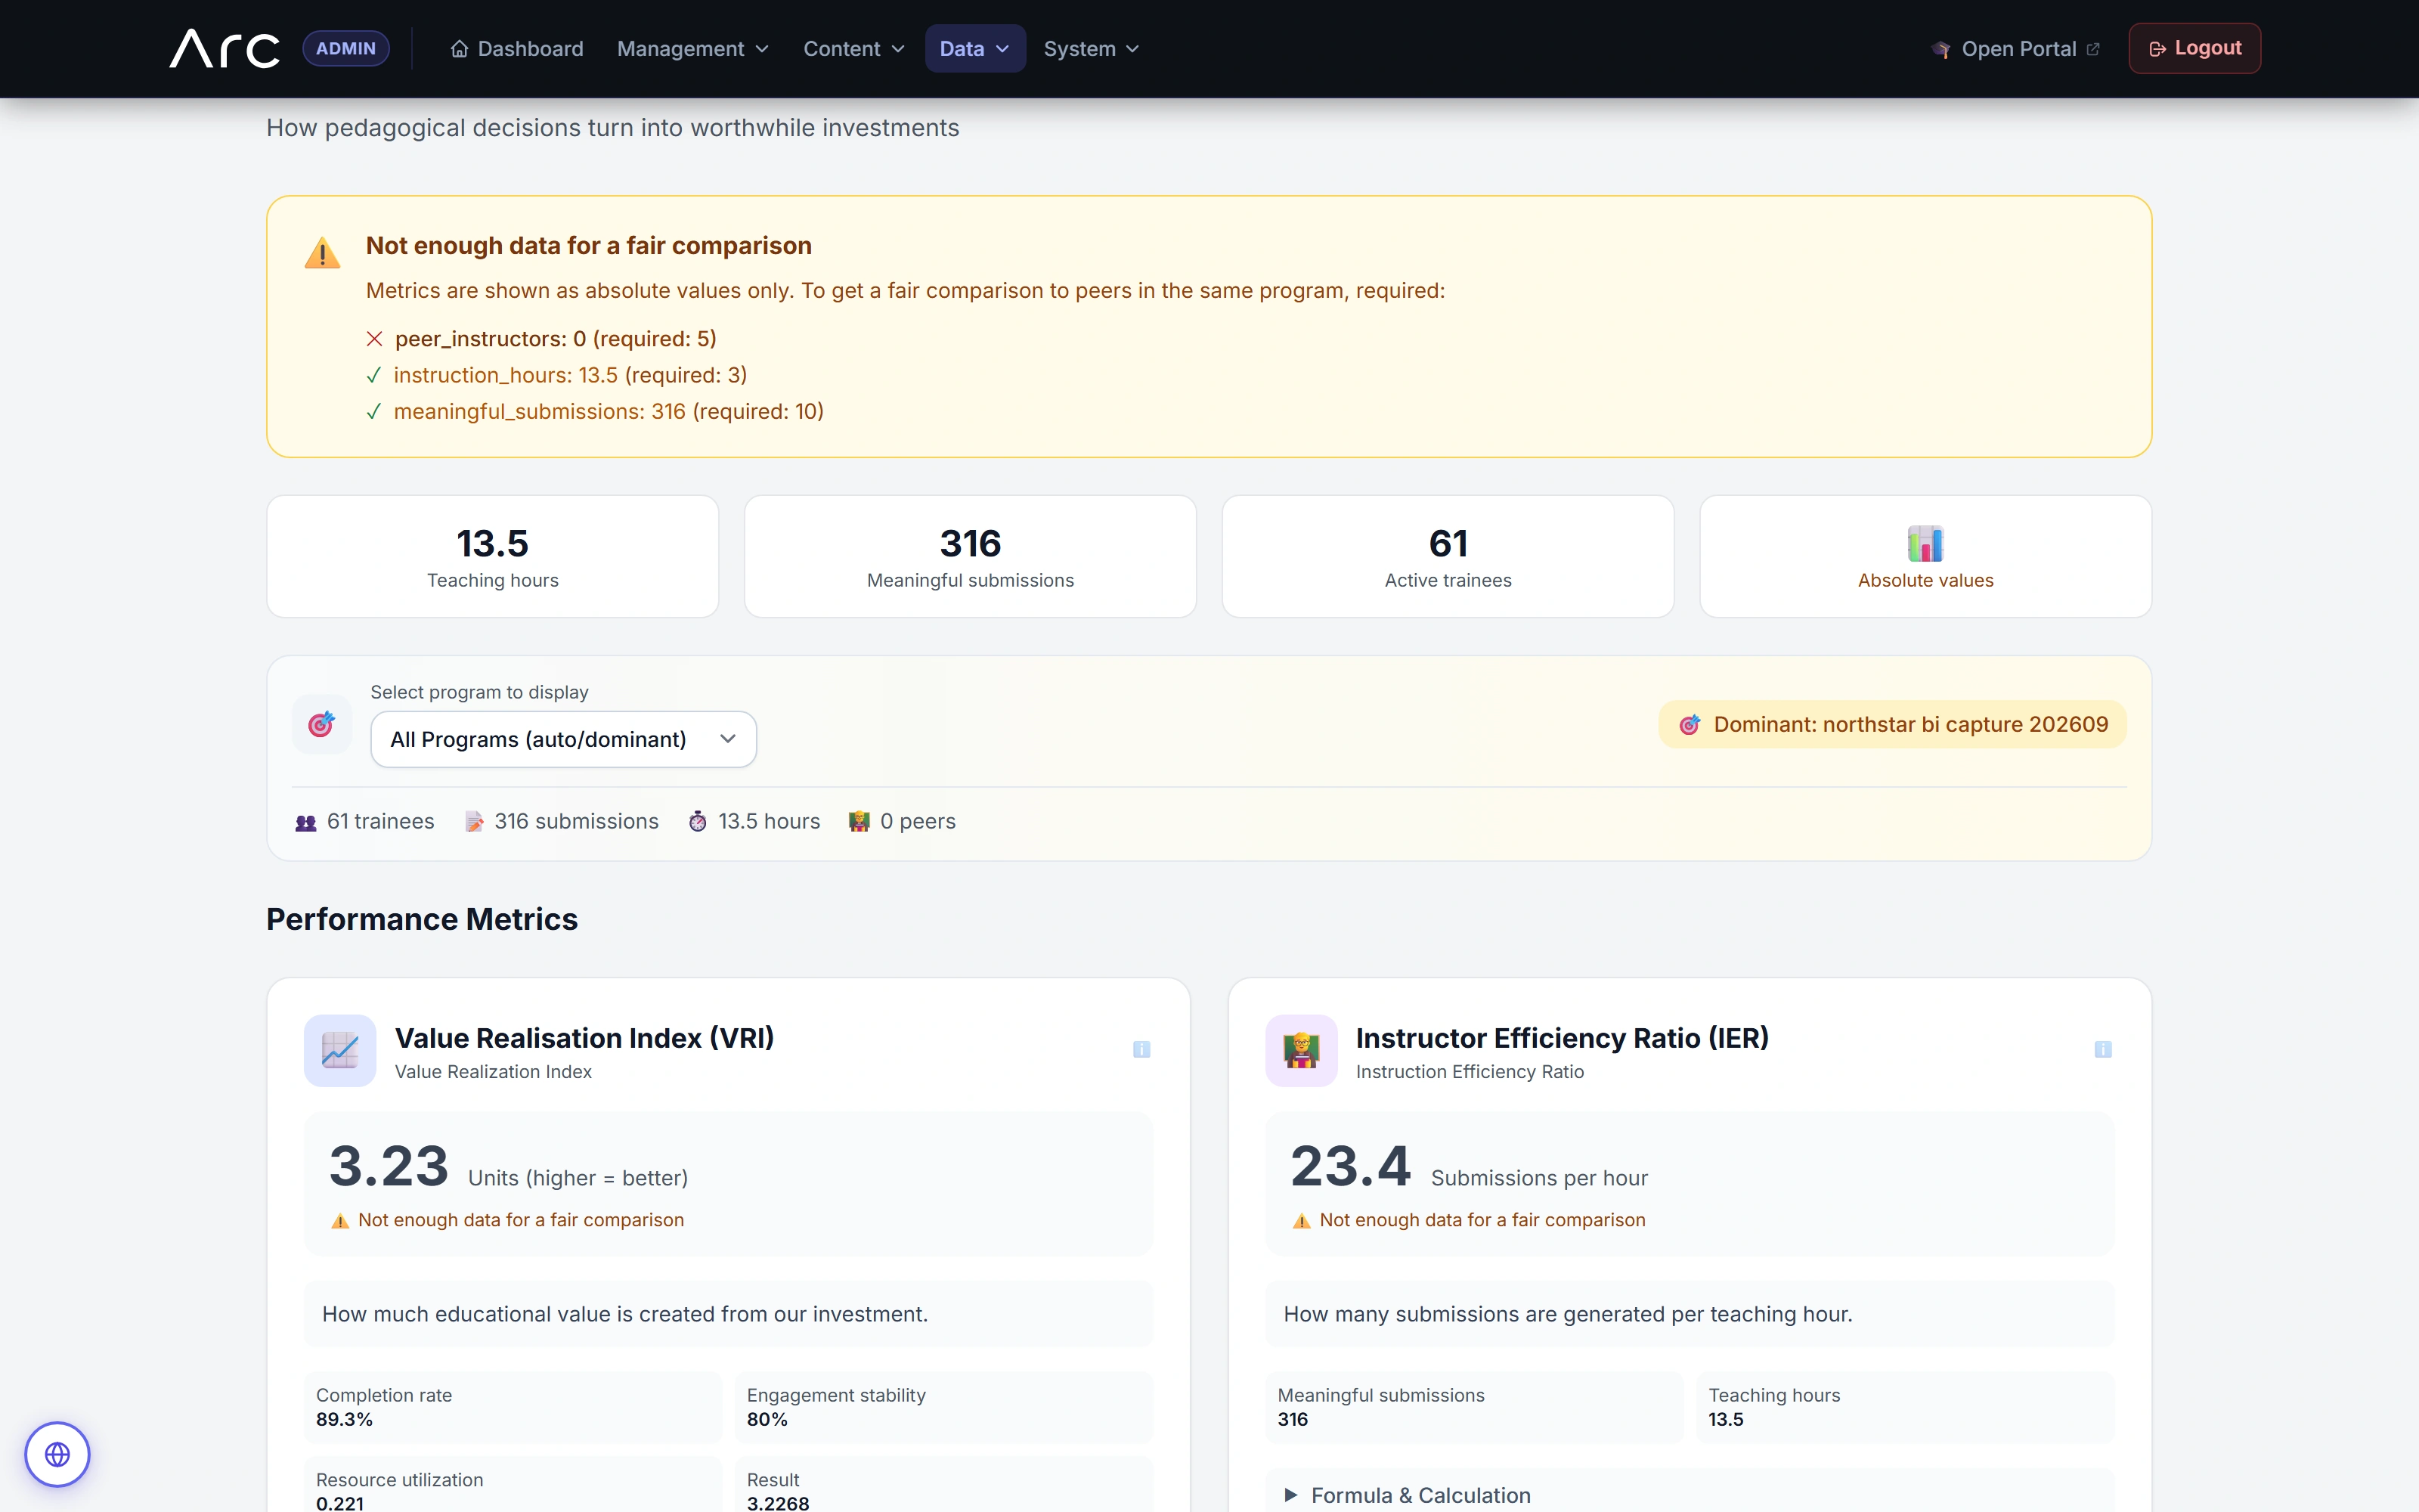Click the Value Realisation Index chart icon
This screenshot has width=2419, height=1512.
click(x=340, y=1050)
